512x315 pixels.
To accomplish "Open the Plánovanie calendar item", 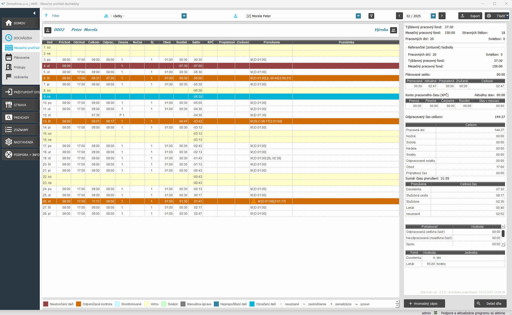I will (21, 57).
